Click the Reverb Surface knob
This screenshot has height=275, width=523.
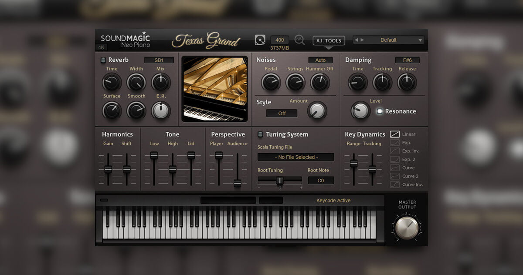pos(112,110)
